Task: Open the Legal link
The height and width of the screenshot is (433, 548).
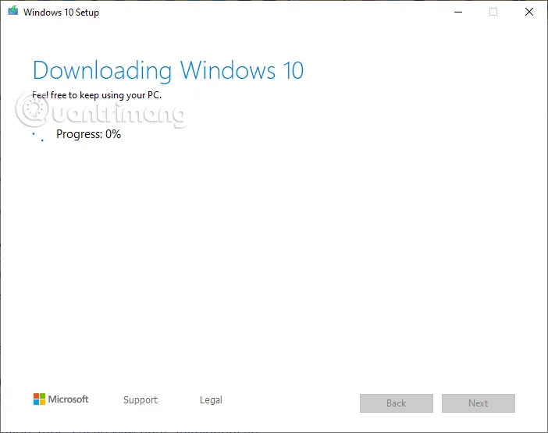Action: [x=211, y=399]
